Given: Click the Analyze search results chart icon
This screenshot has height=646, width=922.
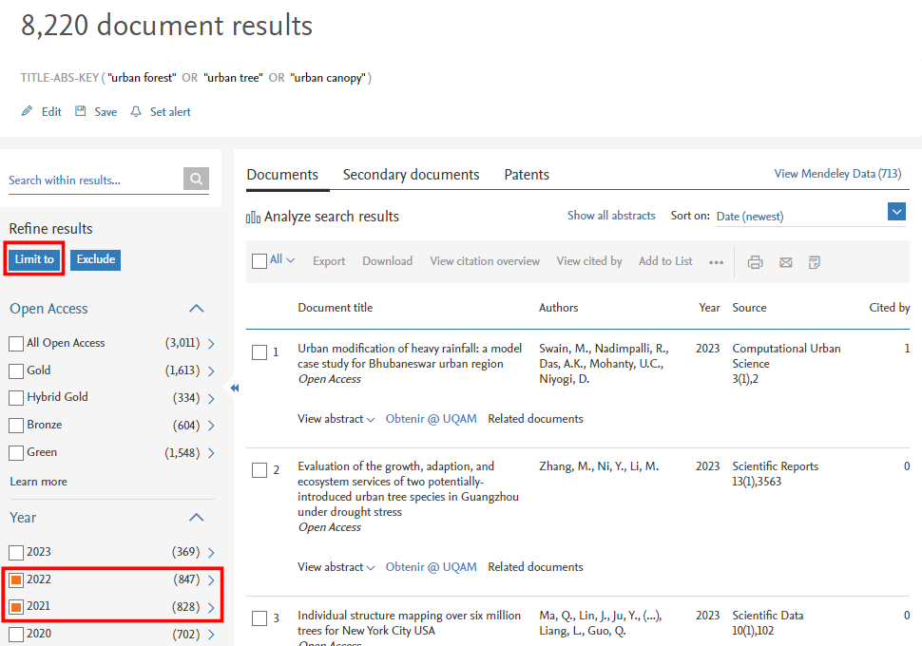Looking at the screenshot, I should tap(253, 218).
